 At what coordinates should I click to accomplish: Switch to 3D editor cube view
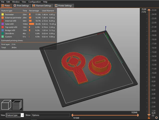click(6, 105)
